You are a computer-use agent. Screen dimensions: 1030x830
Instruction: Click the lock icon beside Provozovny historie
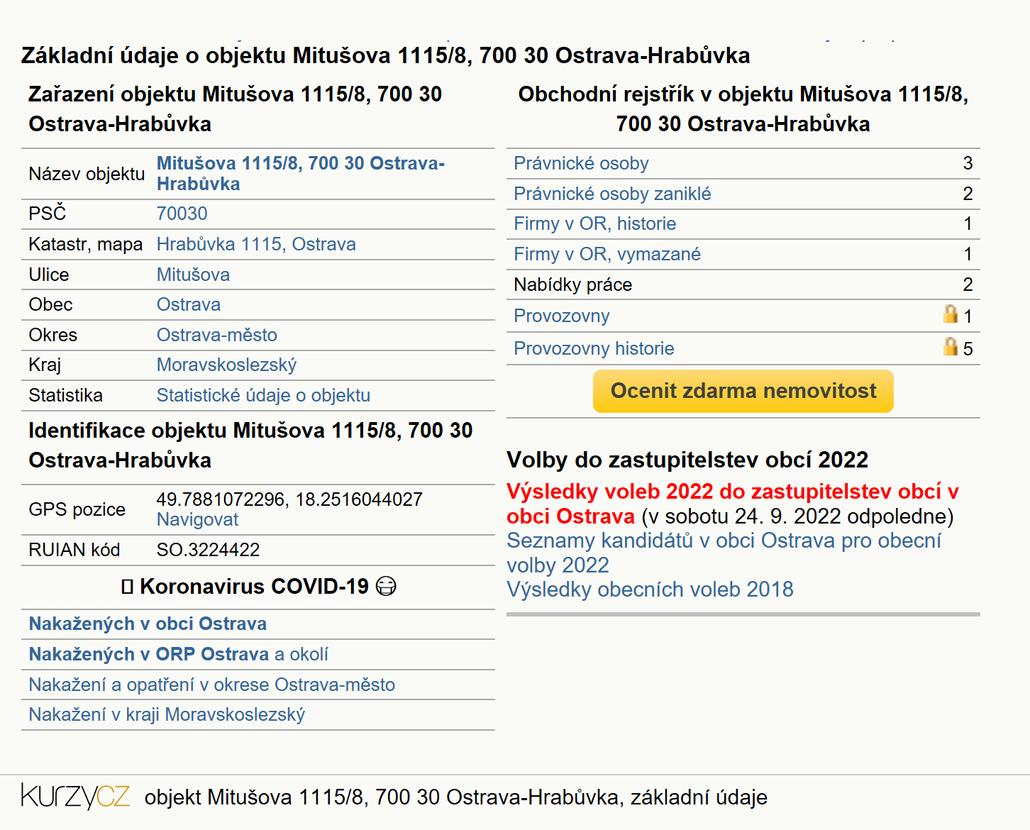pos(950,346)
